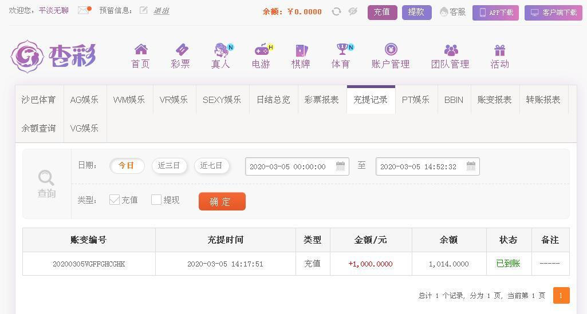Screen dimensions: 587x314
Task: Click the 退出 logout link
Action: [161, 11]
